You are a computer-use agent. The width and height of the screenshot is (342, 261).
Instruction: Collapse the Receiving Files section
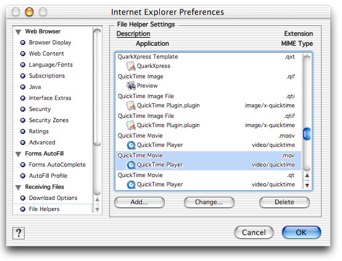pos(19,188)
